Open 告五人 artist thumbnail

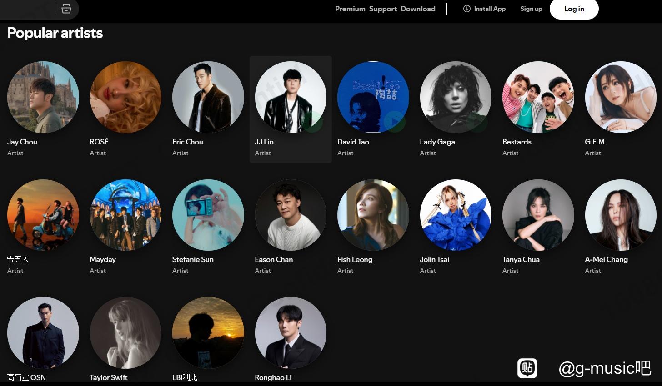tap(43, 215)
